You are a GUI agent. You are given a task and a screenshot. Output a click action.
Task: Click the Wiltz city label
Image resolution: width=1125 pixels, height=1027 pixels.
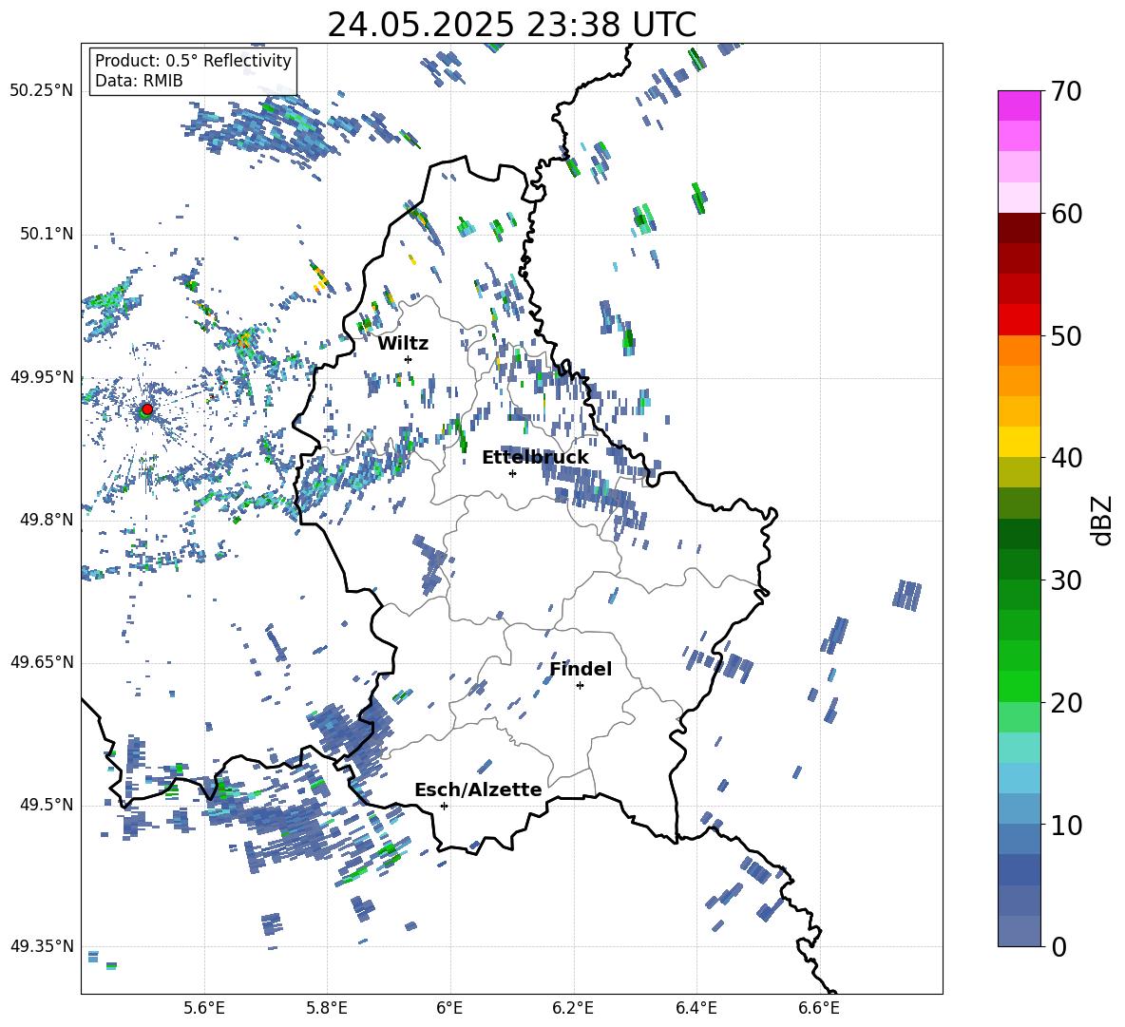click(x=403, y=344)
